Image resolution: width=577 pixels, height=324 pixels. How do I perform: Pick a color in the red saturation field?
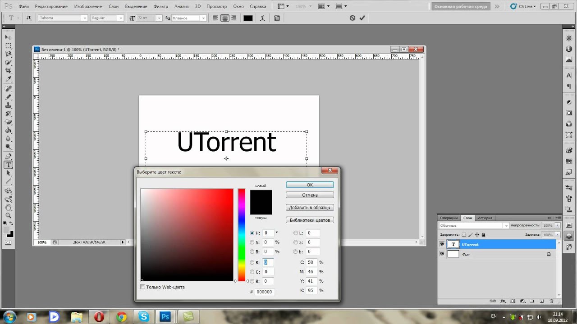187,235
